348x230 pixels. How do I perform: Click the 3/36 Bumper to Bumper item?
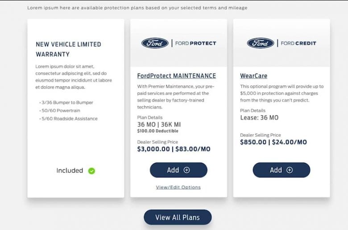(x=66, y=103)
